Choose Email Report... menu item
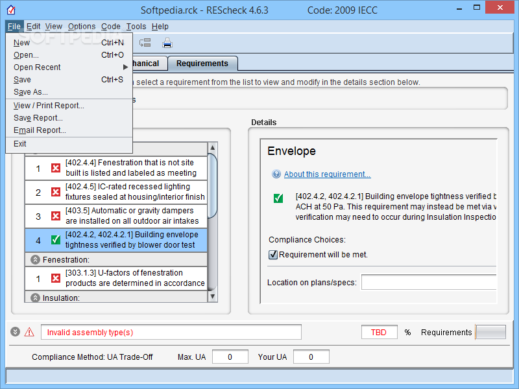The width and height of the screenshot is (519, 389). 69,130
